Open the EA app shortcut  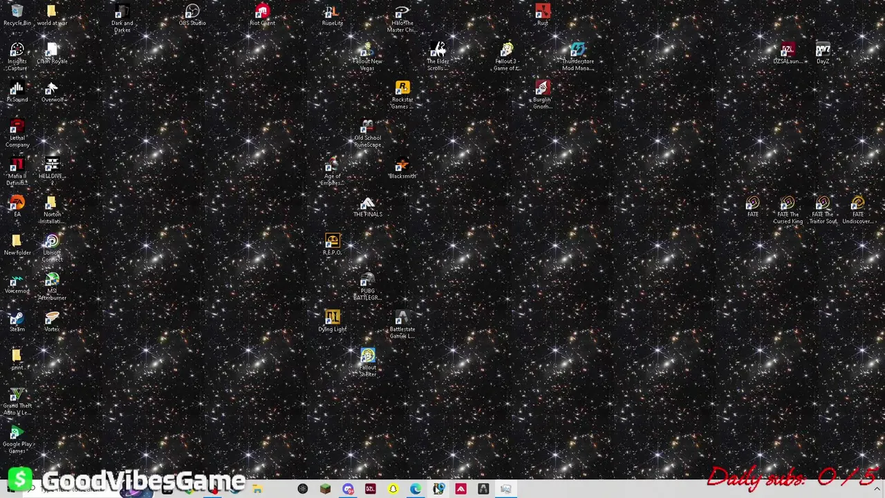pos(17,206)
